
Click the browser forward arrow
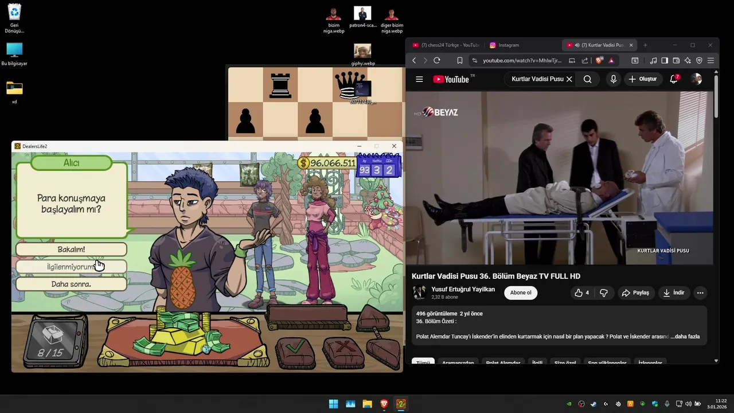tap(425, 60)
